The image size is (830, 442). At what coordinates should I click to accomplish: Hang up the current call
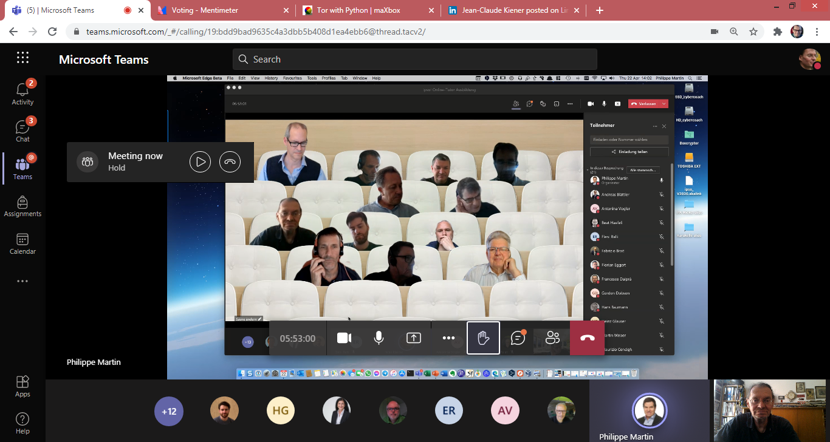click(587, 338)
